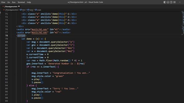
Task: Toggle primary side bar layout icon
Action: pos(165,2)
